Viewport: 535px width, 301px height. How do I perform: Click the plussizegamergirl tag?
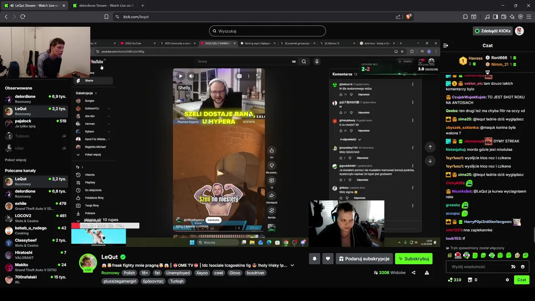[120, 281]
